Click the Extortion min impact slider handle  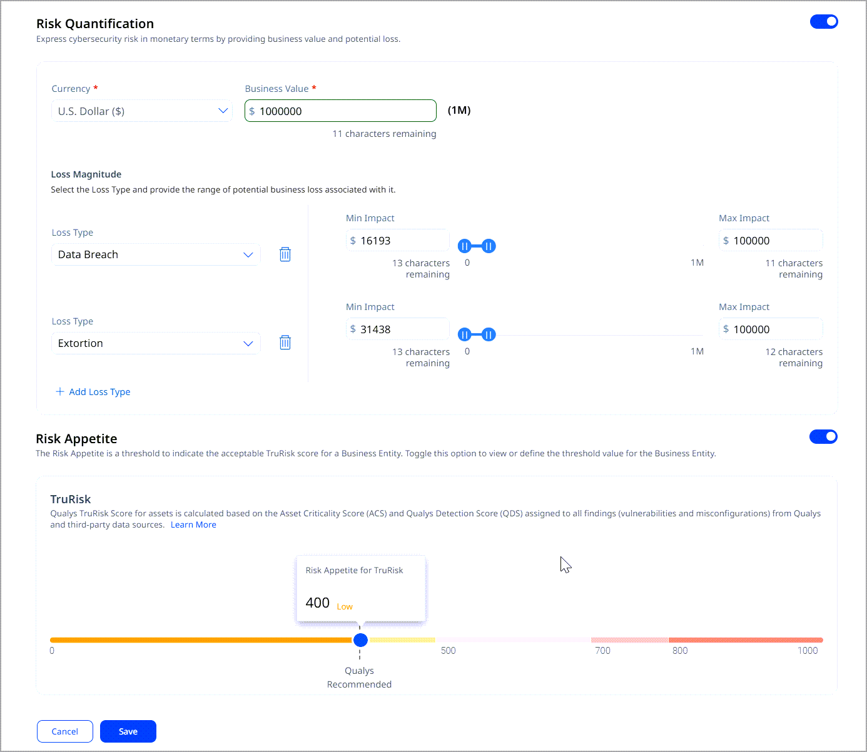[464, 335]
